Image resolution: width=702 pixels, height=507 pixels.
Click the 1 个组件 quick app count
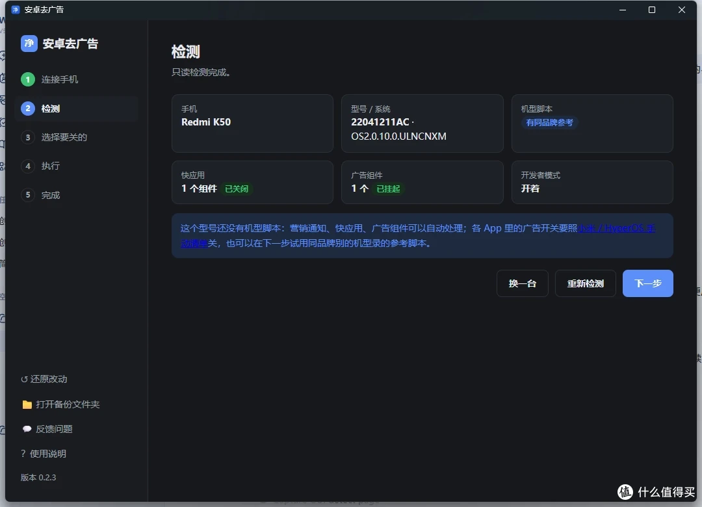[x=199, y=188]
